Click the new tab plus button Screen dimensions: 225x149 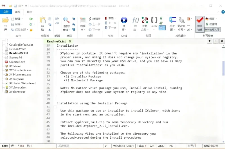[216, 41]
